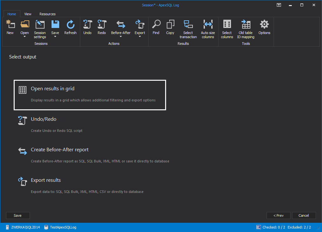Open Session settings from the ribbon
Screen dimensions: 322x232
[x=40, y=25]
